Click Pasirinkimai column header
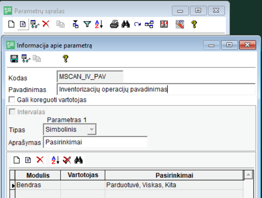262x198 pixels. tap(174, 175)
